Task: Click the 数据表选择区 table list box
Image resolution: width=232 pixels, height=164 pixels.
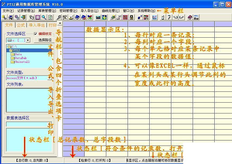Action: coord(29,140)
